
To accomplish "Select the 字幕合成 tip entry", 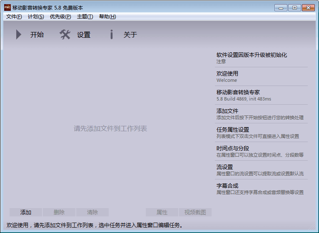I will pos(261,189).
